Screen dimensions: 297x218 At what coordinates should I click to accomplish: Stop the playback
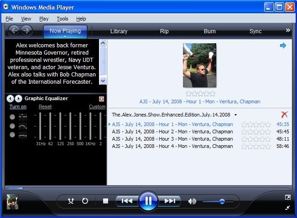105,201
